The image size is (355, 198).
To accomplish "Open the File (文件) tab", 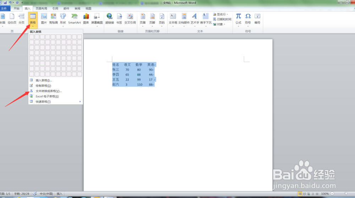I will (5, 9).
